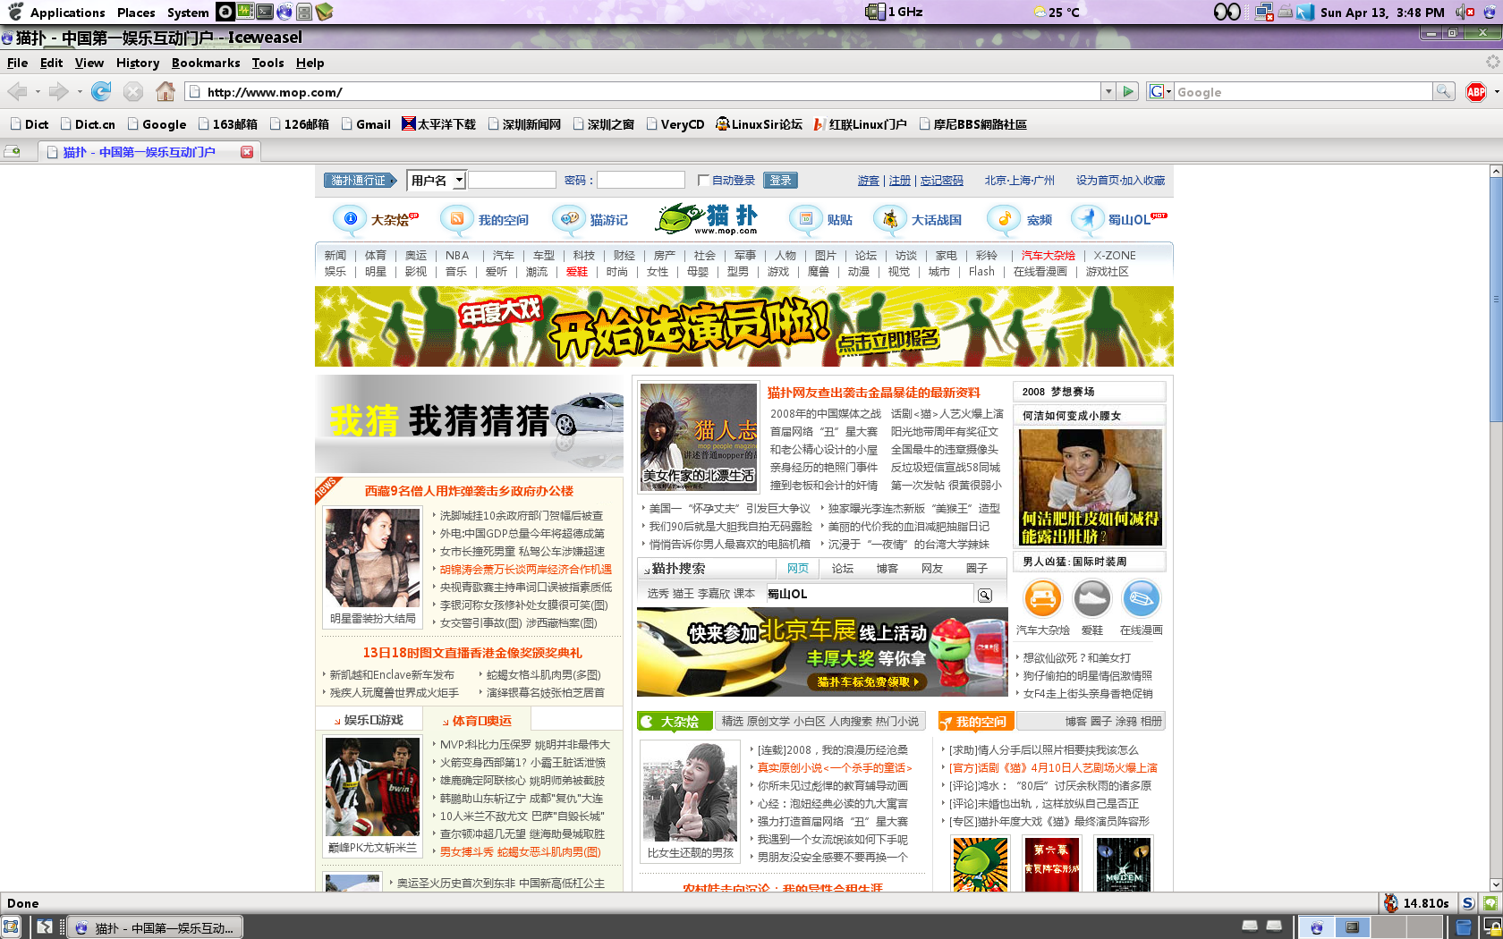Expand the URL bar history dropdown
1503x939 pixels.
1108,91
